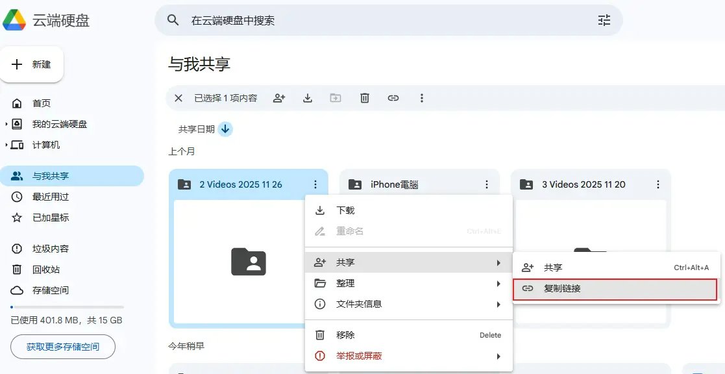Click the copy link icon in toolbar
This screenshot has width=725, height=374.
pos(393,98)
